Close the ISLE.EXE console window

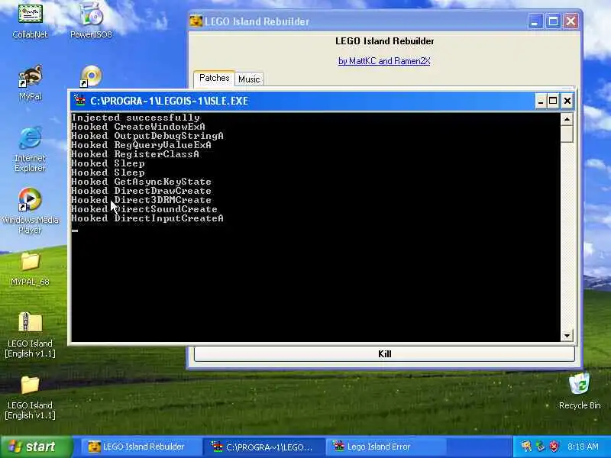pyautogui.click(x=567, y=102)
